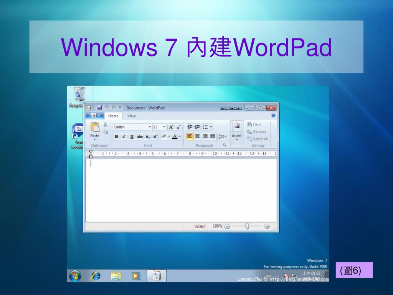Viewport: 393px width, 295px height.
Task: Click the Undo icon in title bar
Action: (107, 108)
